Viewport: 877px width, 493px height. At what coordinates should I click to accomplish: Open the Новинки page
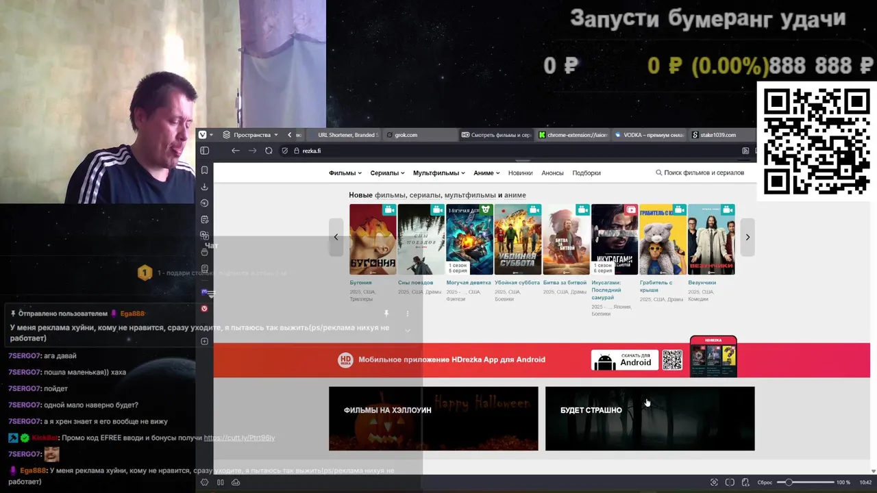[521, 173]
